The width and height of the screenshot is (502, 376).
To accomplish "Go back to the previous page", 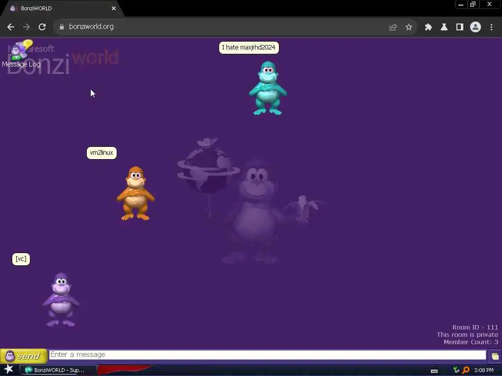I will click(11, 27).
